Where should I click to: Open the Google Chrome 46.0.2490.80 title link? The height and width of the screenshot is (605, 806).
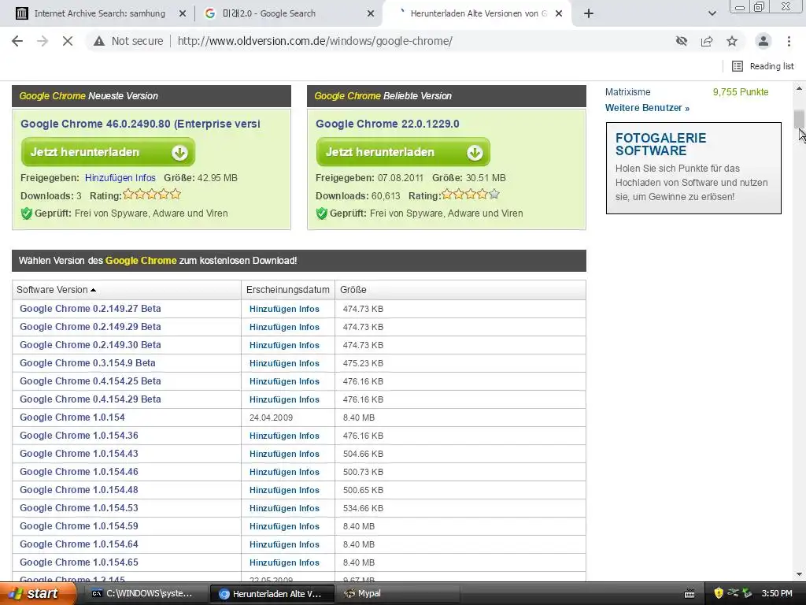point(140,124)
